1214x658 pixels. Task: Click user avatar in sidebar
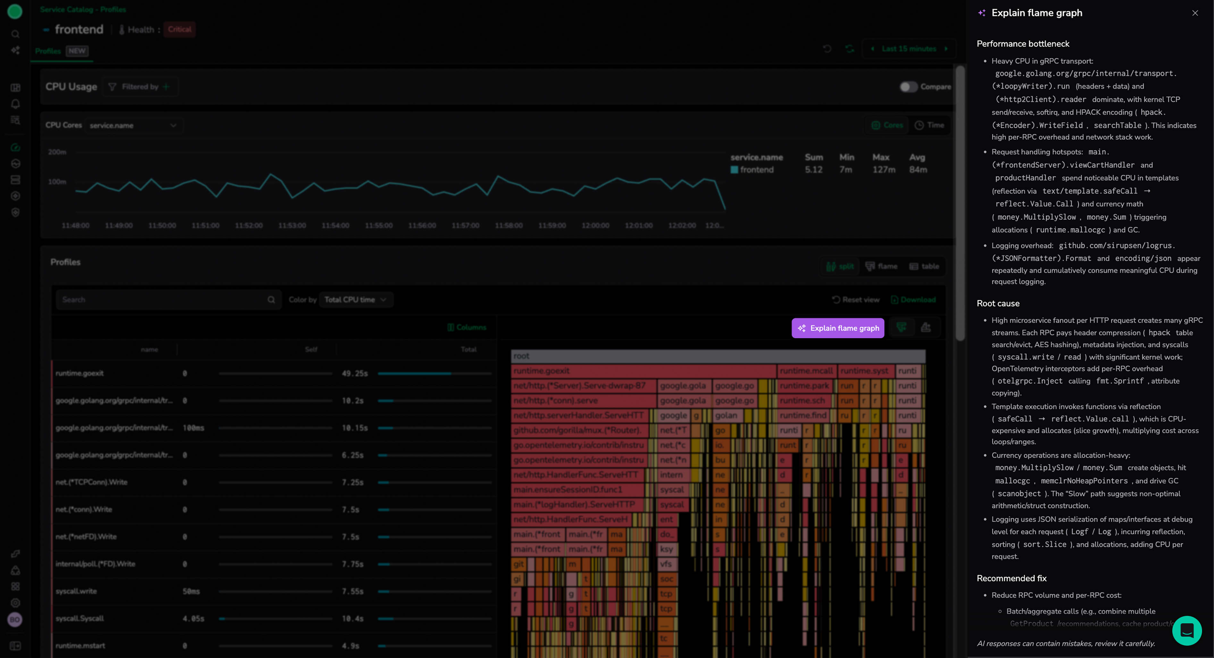(15, 619)
